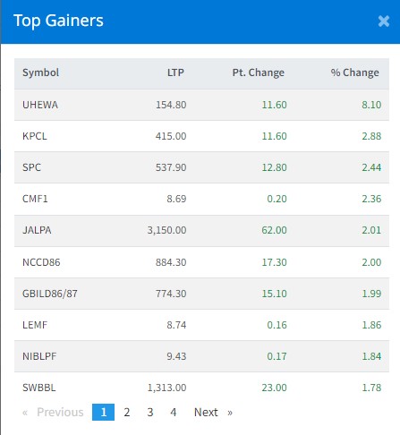Click the Previous page link

[53, 412]
